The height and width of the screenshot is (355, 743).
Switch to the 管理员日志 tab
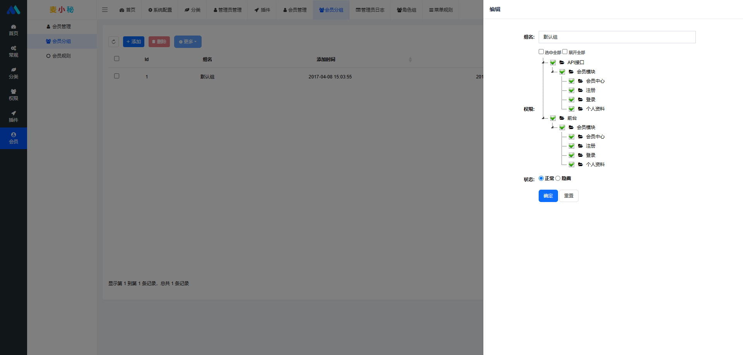[x=370, y=10]
